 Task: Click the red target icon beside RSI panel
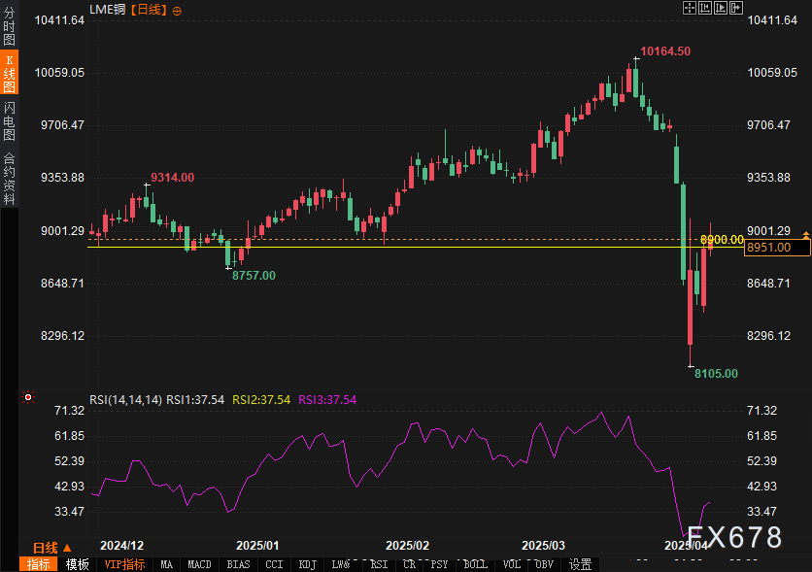[x=29, y=397]
